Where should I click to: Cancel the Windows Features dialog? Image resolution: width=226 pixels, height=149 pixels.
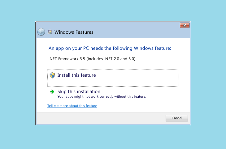[177, 118]
